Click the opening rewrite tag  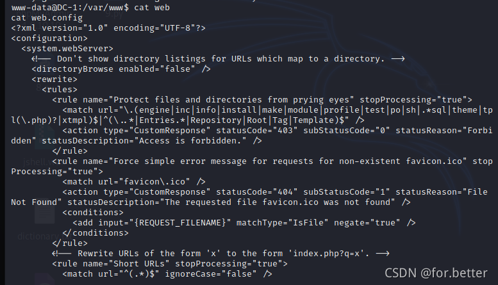click(54, 79)
